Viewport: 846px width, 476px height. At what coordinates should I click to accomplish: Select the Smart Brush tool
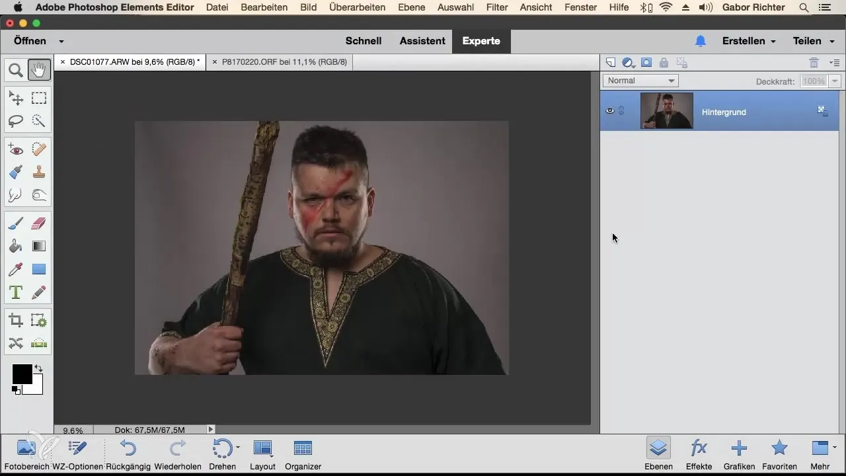(16, 173)
